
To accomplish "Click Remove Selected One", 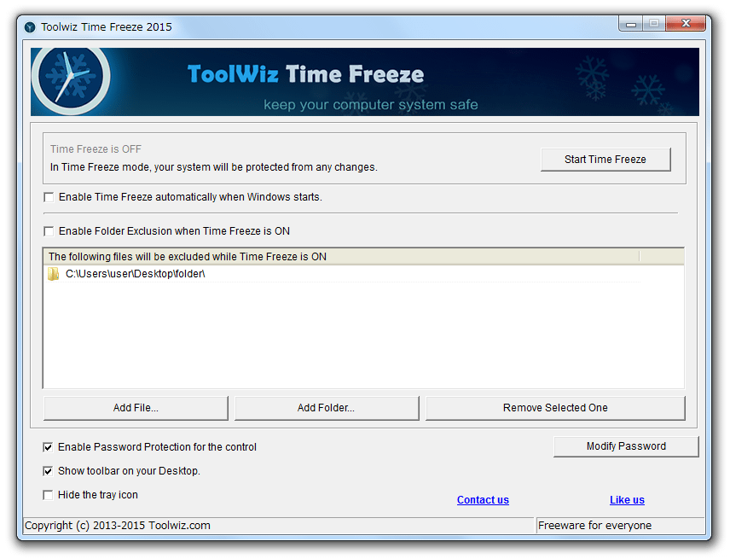I will click(555, 408).
